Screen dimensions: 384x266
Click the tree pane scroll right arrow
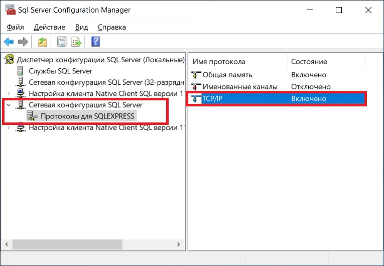(179, 244)
